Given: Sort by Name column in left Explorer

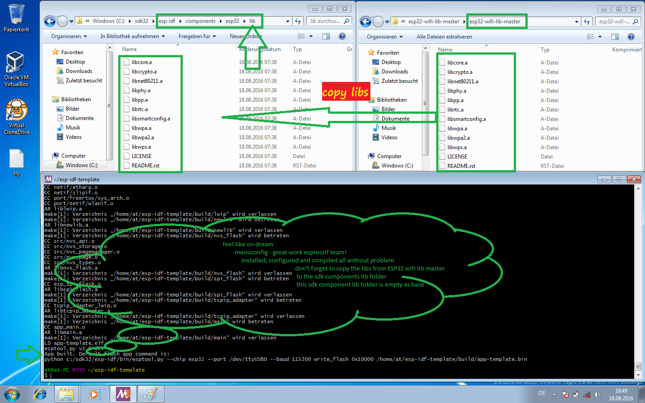Looking at the screenshot, I should point(130,49).
